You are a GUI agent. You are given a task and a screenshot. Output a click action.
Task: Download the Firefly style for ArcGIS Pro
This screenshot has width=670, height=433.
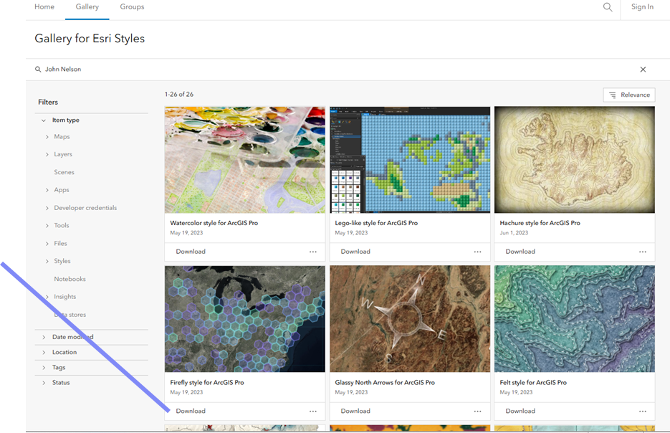pos(191,411)
